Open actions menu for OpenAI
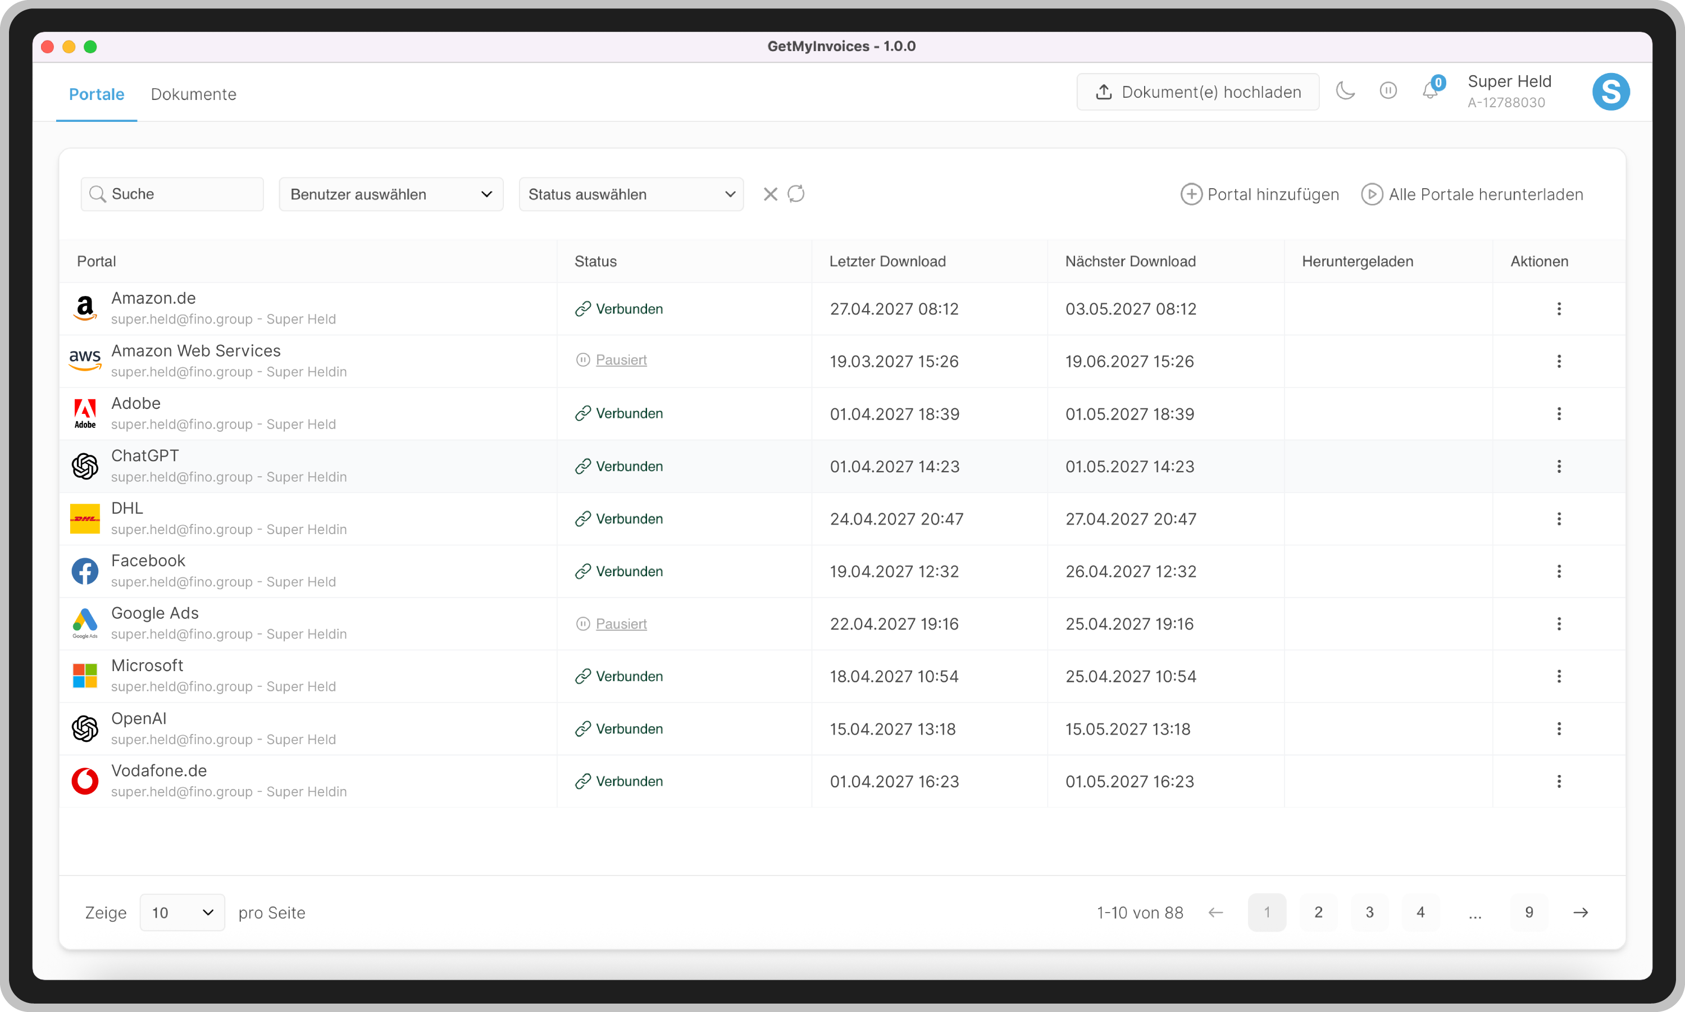Image resolution: width=1685 pixels, height=1012 pixels. (x=1559, y=729)
